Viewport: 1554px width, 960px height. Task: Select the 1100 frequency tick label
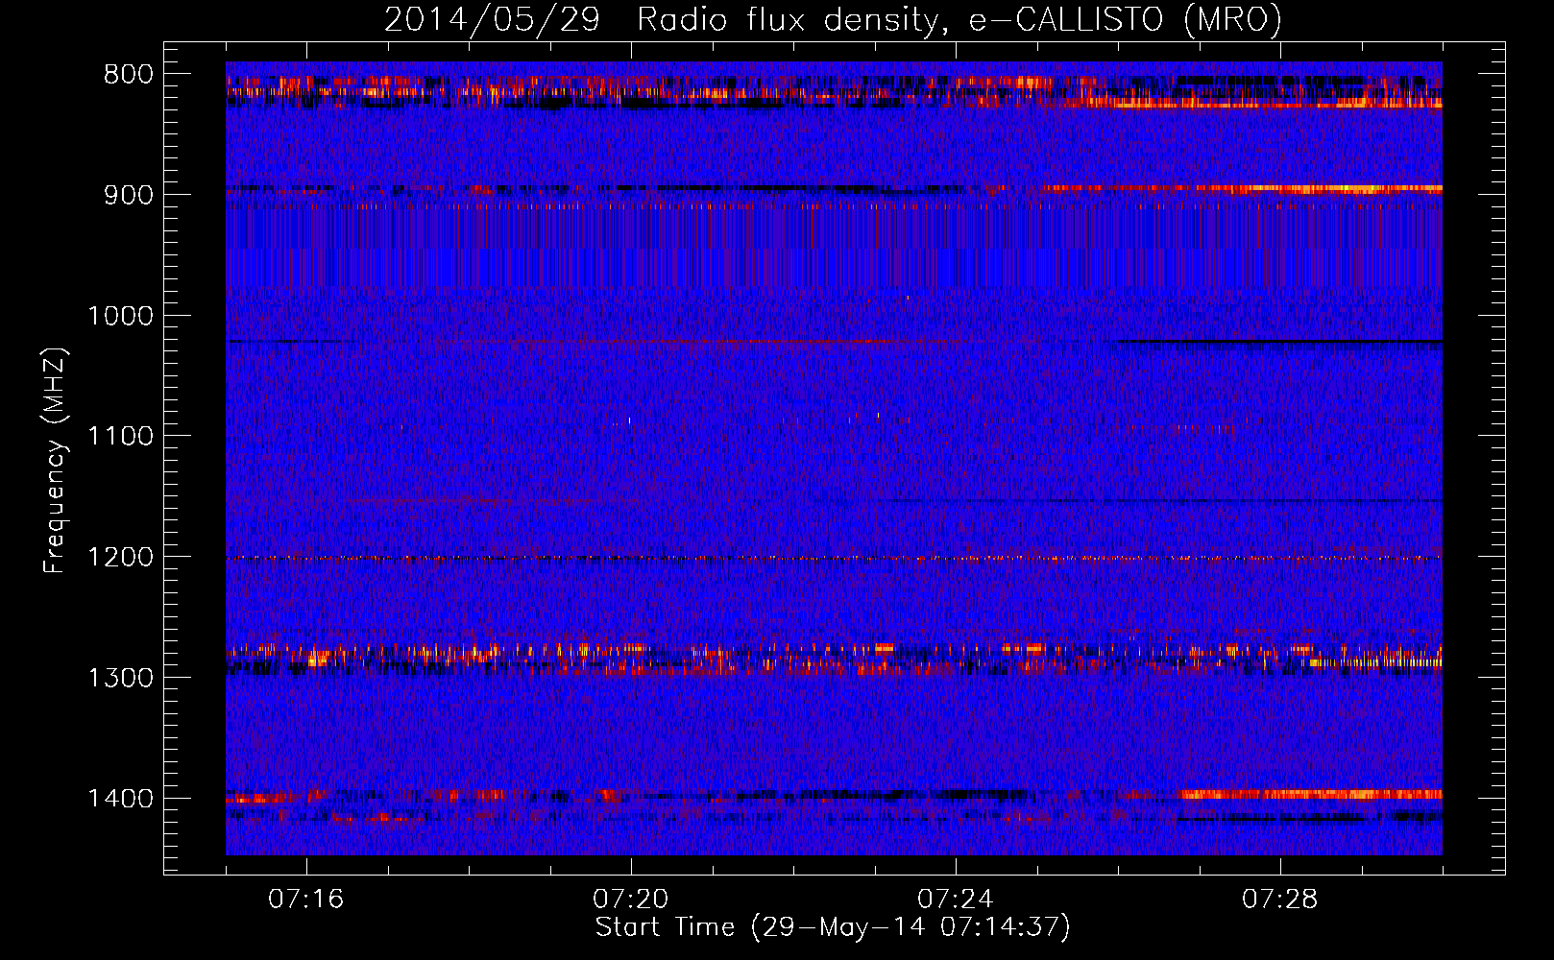120,437
